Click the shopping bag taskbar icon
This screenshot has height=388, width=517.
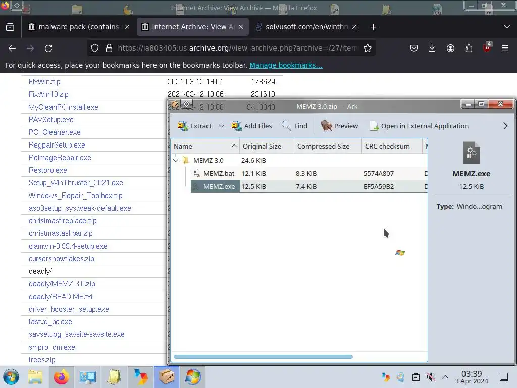[x=114, y=377]
